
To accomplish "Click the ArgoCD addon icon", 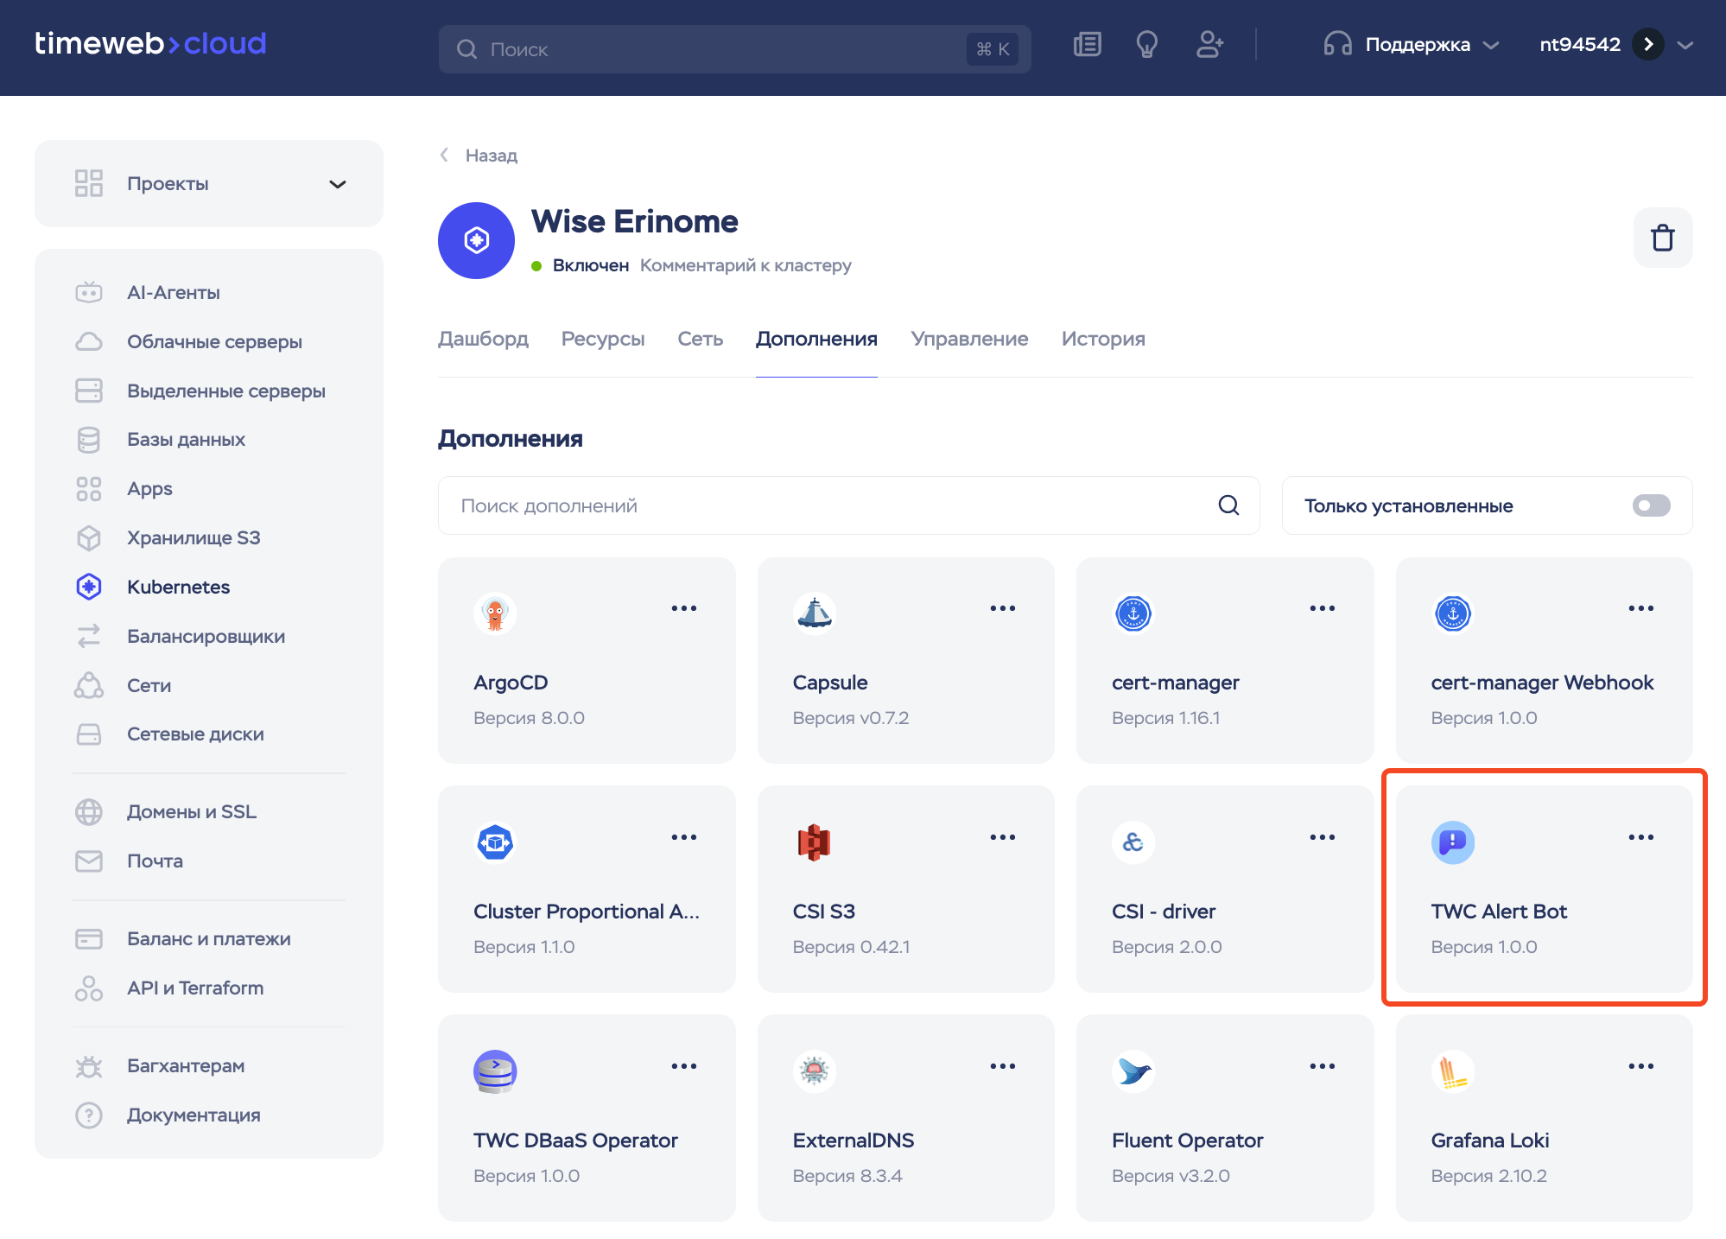I will (x=495, y=613).
